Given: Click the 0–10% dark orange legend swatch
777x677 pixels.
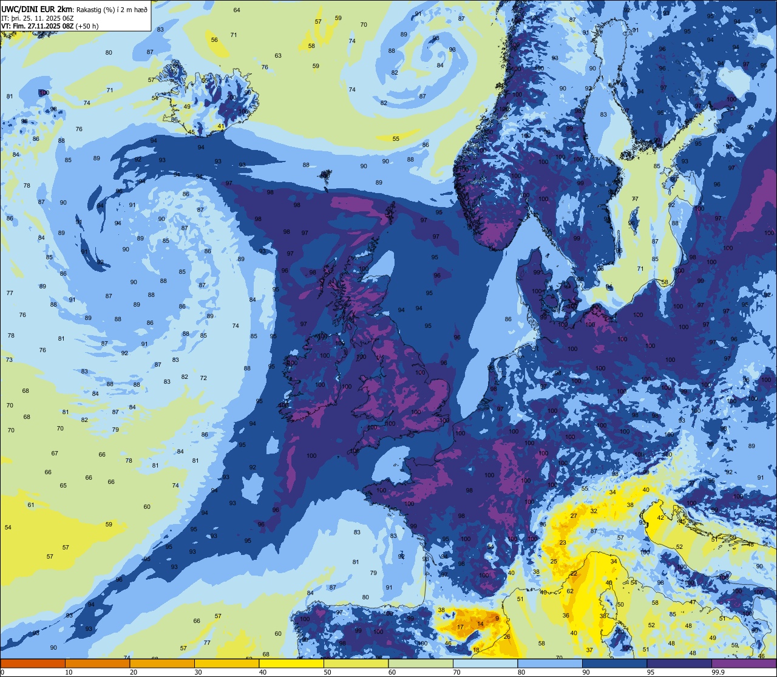Looking at the screenshot, I should click(33, 663).
